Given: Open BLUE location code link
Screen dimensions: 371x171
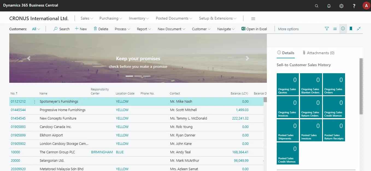Looking at the screenshot, I should [x=120, y=152].
